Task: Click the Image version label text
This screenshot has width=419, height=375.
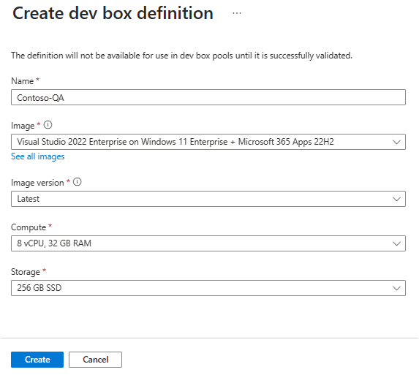Action: click(37, 183)
